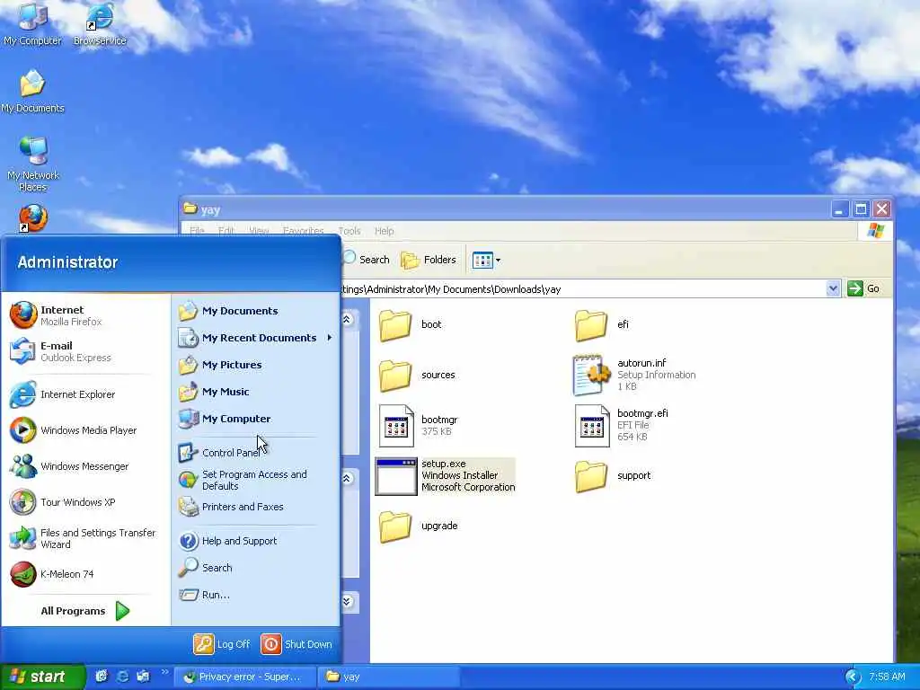This screenshot has width=920, height=690.
Task: Open Tools menu in yay window
Action: pyautogui.click(x=349, y=231)
